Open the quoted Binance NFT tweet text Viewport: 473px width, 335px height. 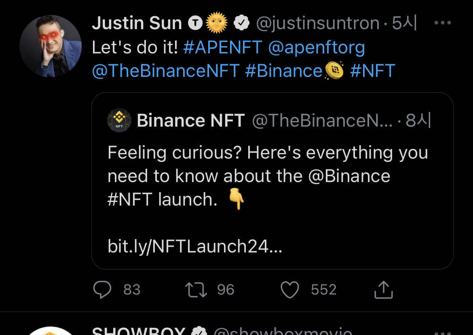(x=268, y=176)
